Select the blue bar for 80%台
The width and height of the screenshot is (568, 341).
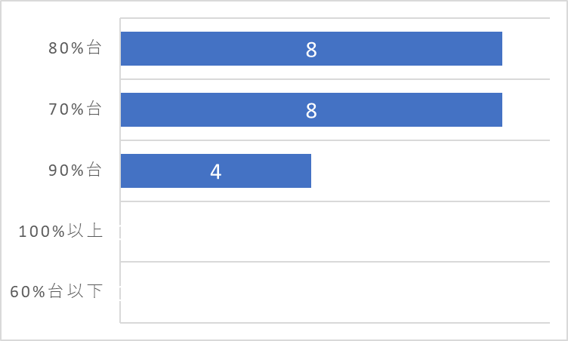pyautogui.click(x=311, y=48)
